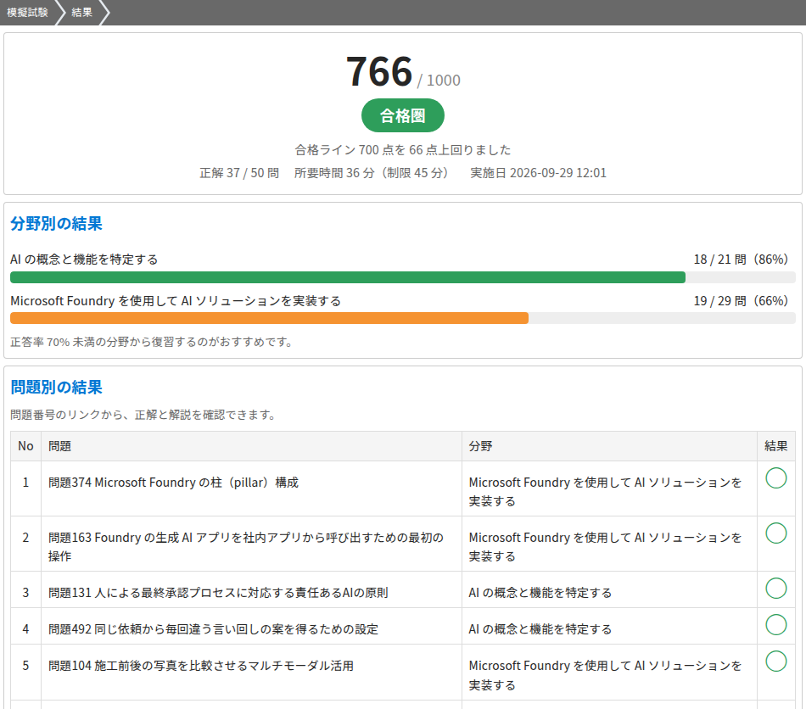Click the 分野 cell of row 3
806x709 pixels.
[x=609, y=589]
